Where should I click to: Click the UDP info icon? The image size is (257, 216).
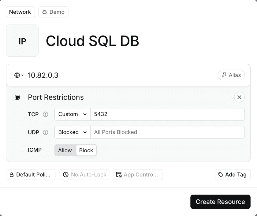coord(46,132)
